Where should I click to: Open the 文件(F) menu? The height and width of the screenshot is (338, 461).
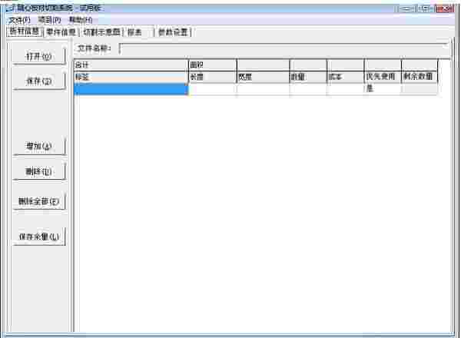[x=19, y=20]
